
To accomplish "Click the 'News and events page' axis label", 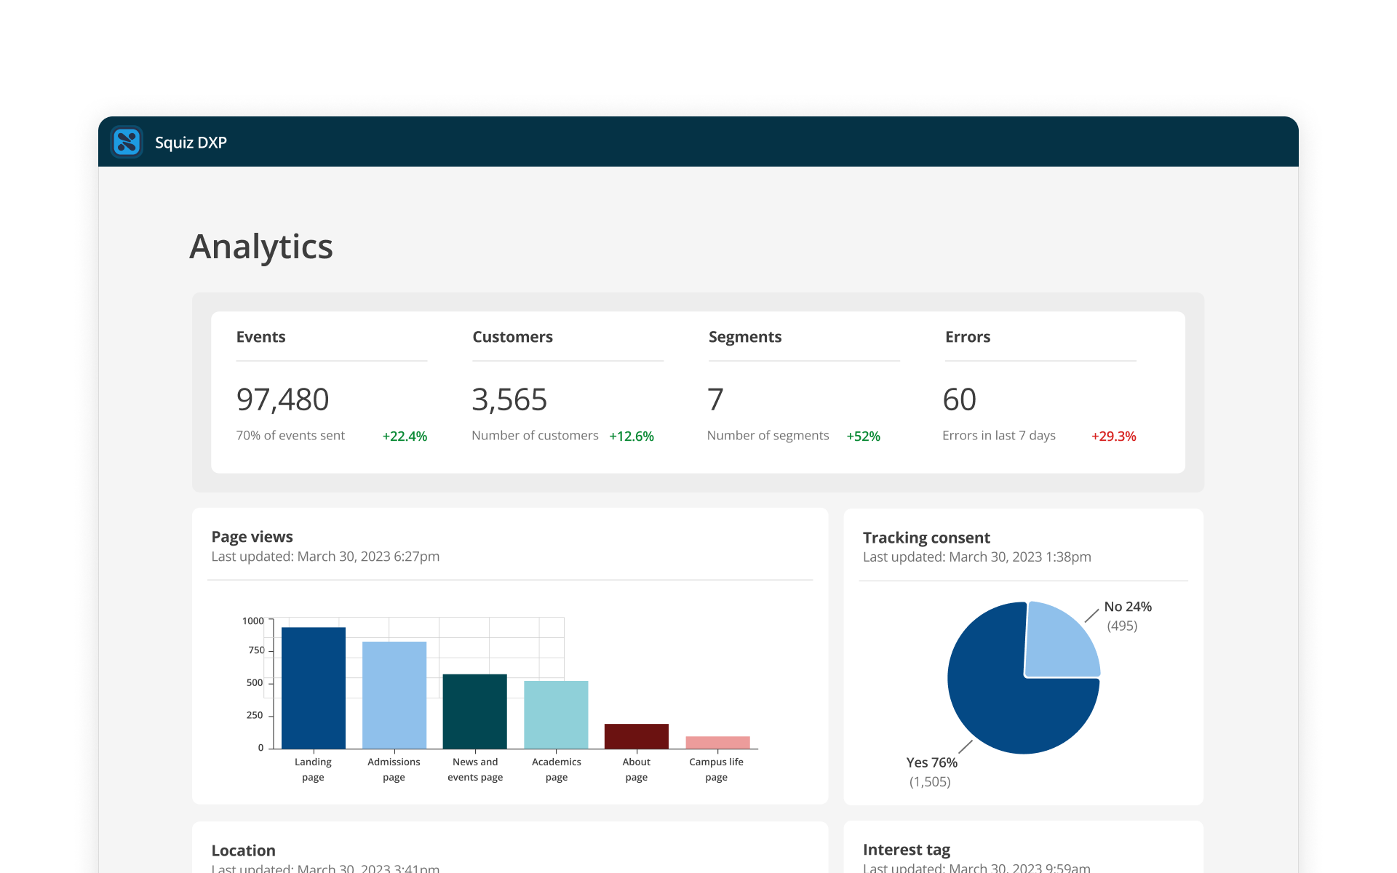I will pyautogui.click(x=475, y=770).
